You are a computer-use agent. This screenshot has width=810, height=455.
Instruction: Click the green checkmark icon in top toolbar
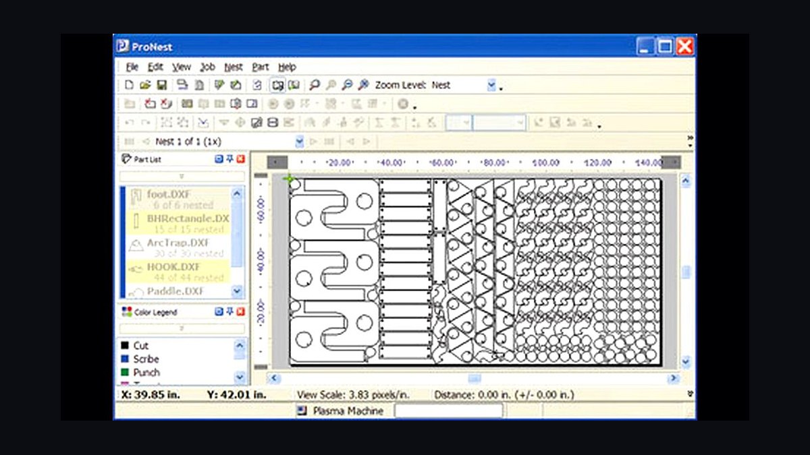click(x=219, y=85)
